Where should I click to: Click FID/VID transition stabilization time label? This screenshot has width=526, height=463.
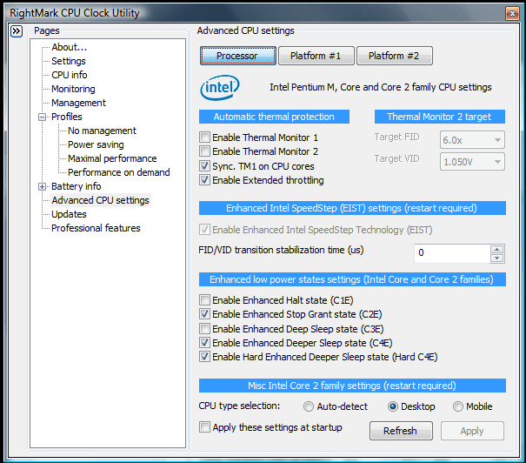281,250
